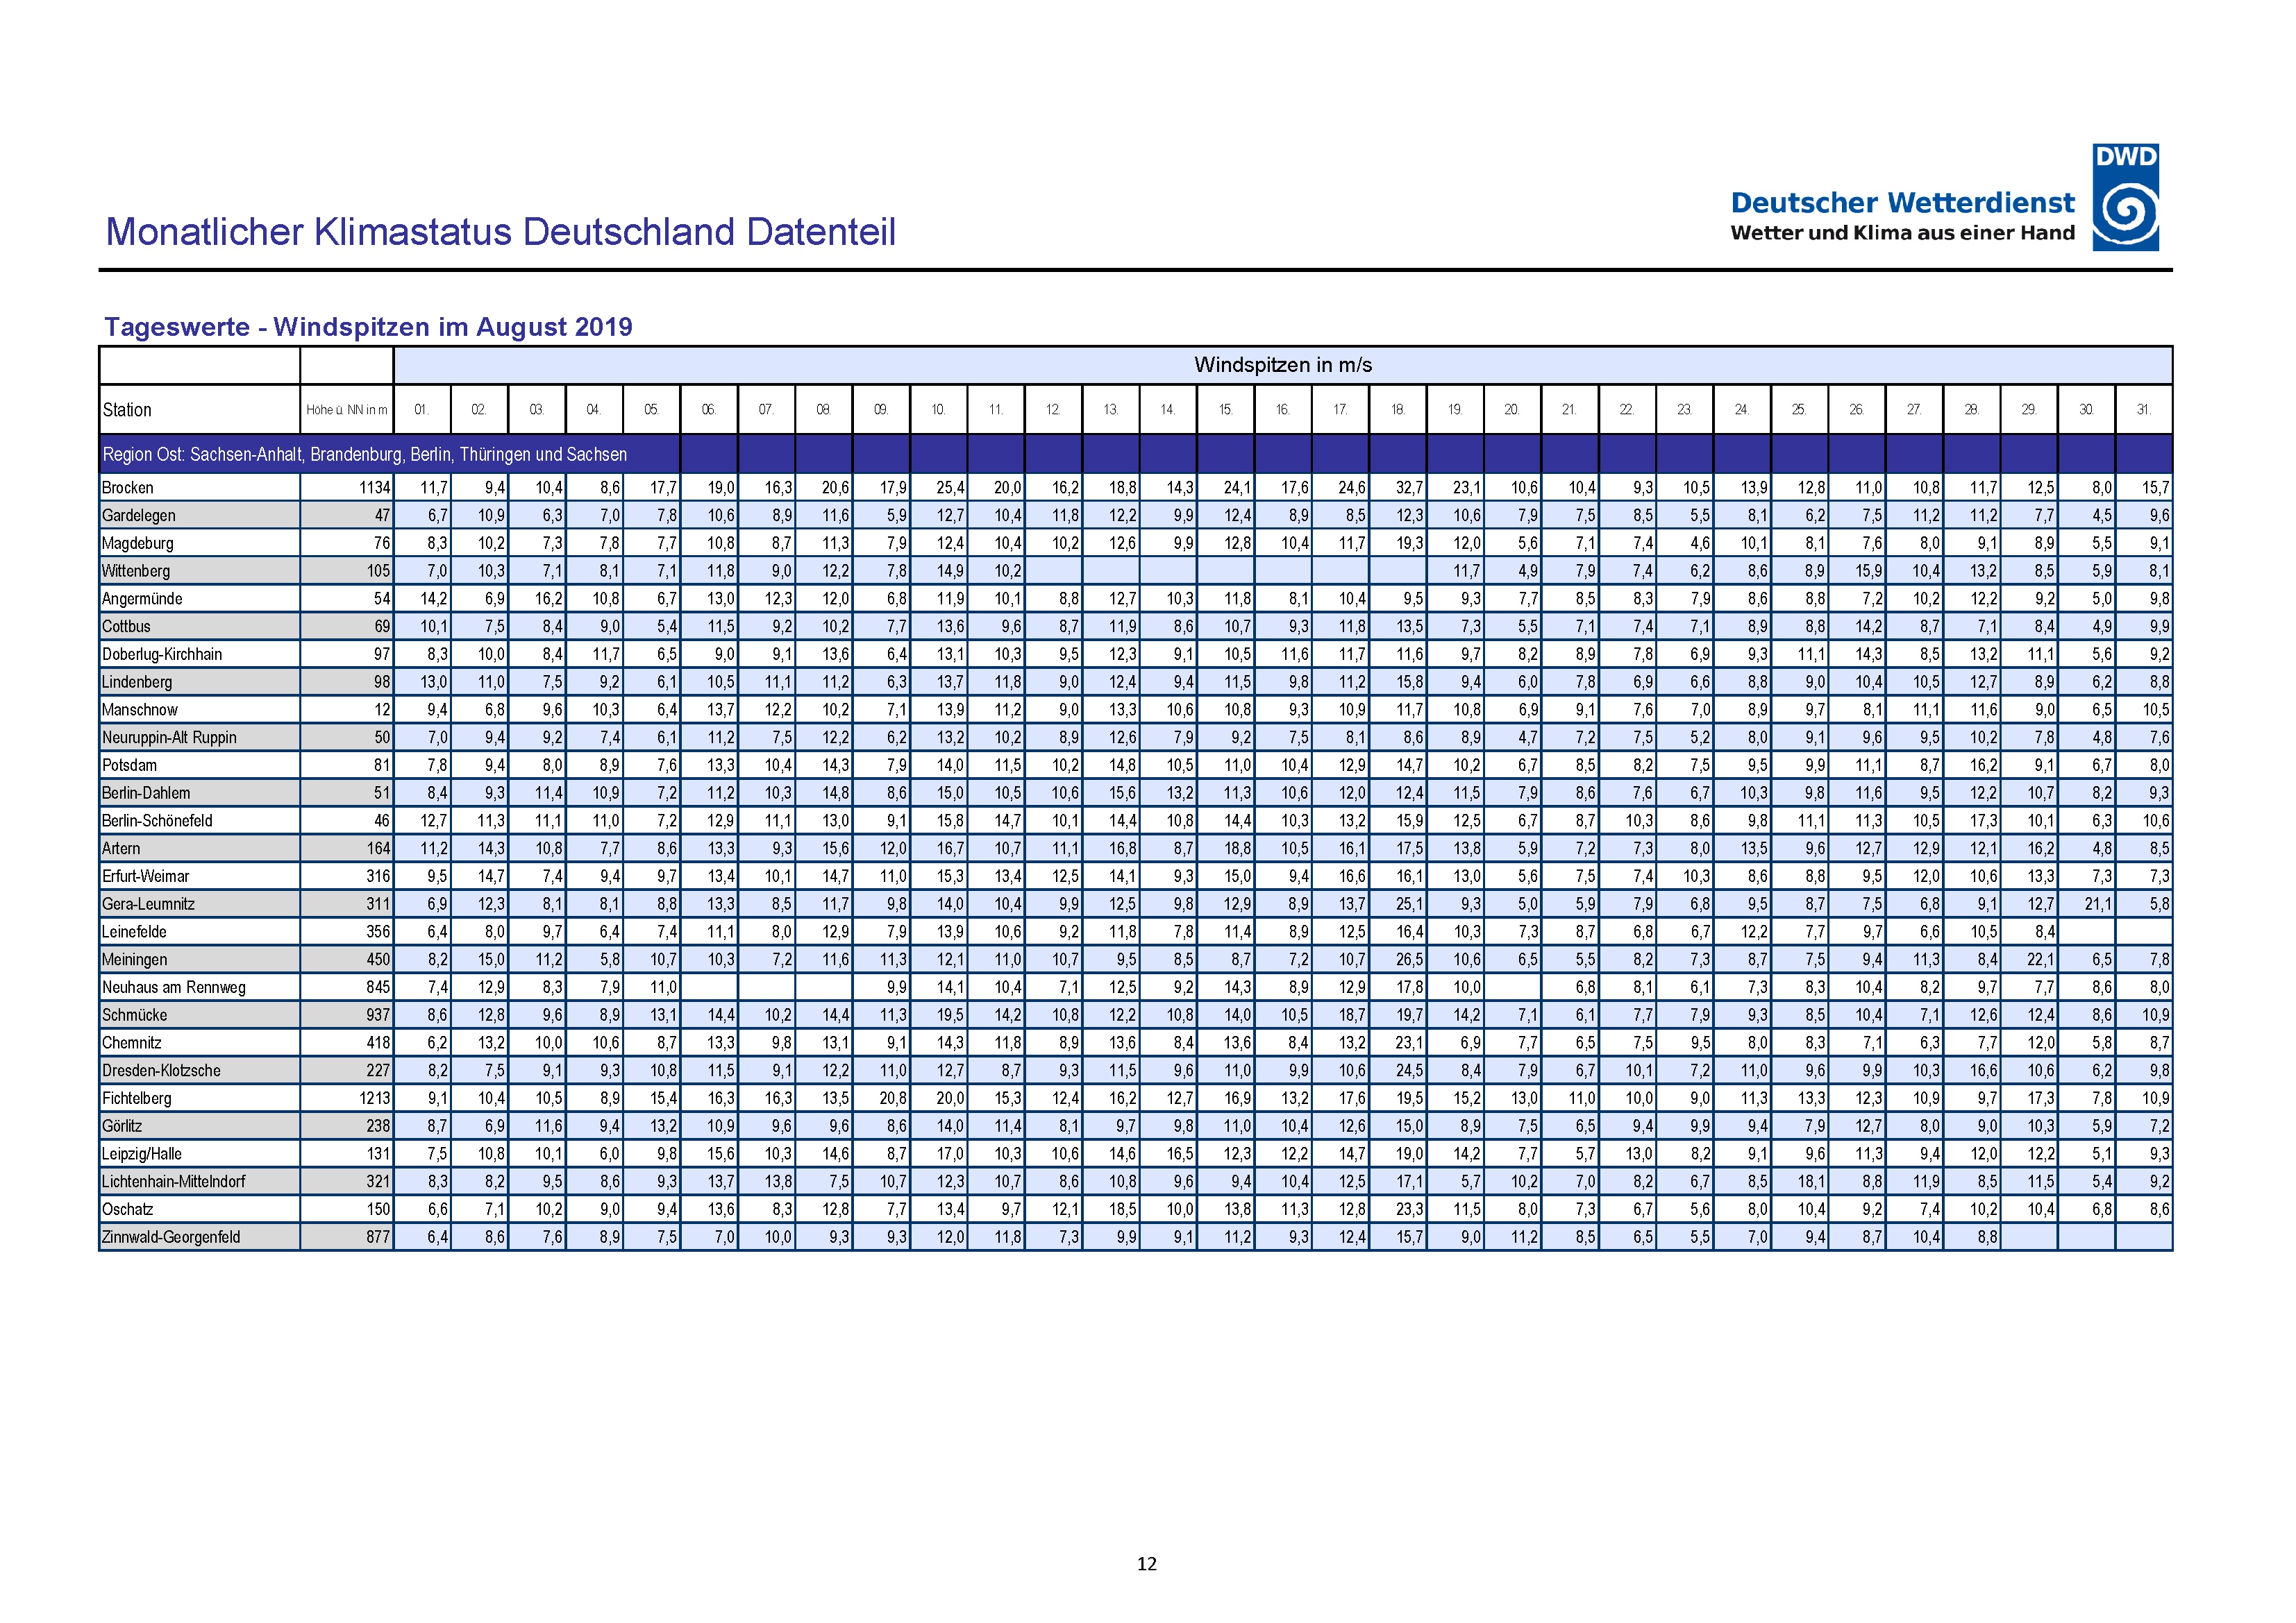Image resolution: width=2296 pixels, height=1623 pixels.
Task: Click the 'Gardelegen' station name
Action: tap(139, 516)
